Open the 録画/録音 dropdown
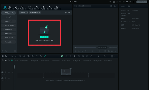The height and width of the screenshot is (90, 149). tap(35, 13)
